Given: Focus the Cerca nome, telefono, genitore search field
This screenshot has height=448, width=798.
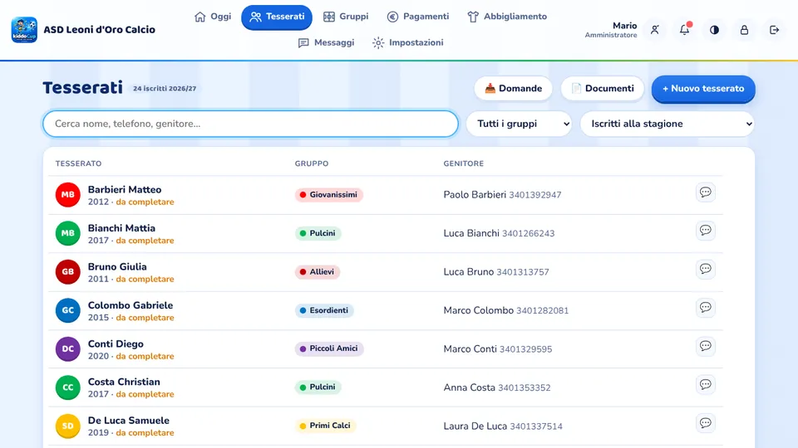Looking at the screenshot, I should tap(250, 124).
